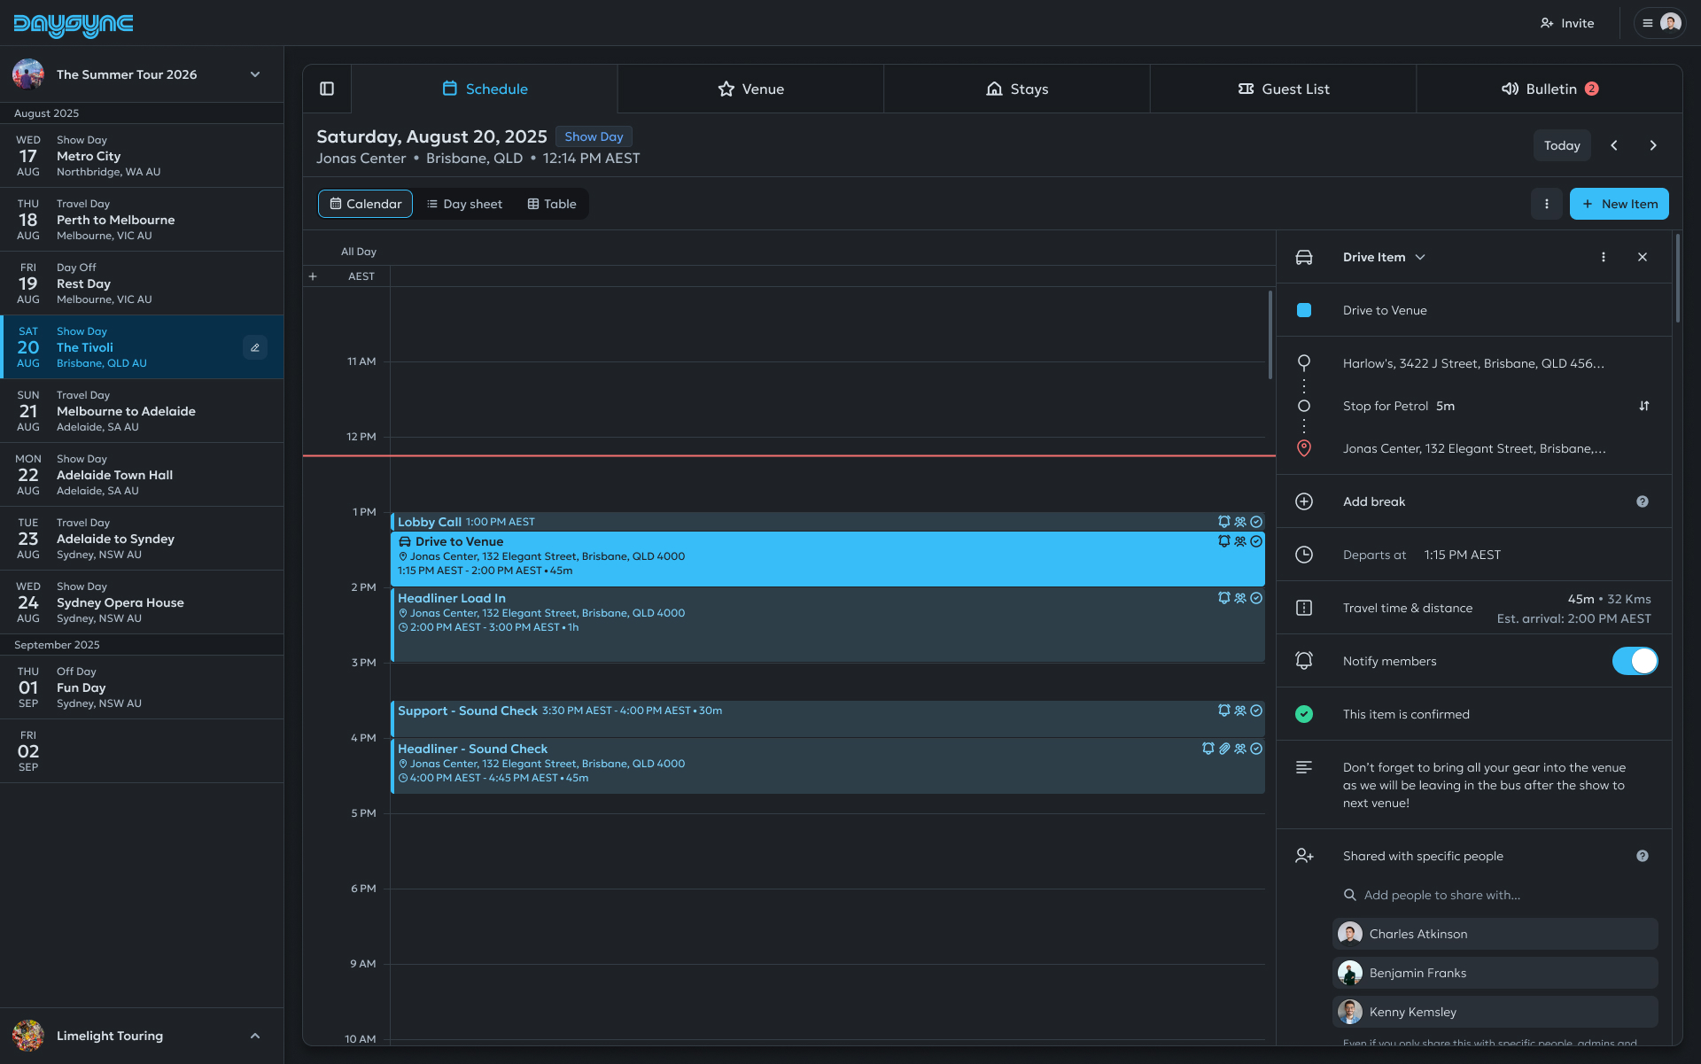
Task: Click the Today button
Action: point(1562,145)
